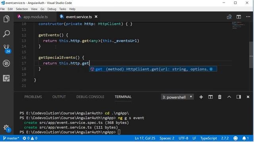Move the panel to the right side
254x142 pixels.
pyautogui.click(x=239, y=97)
